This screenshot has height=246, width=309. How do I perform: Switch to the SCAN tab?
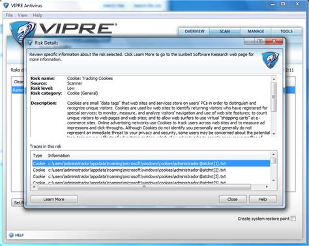click(x=224, y=31)
